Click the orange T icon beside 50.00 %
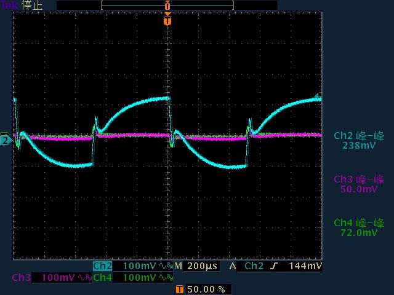 179,289
